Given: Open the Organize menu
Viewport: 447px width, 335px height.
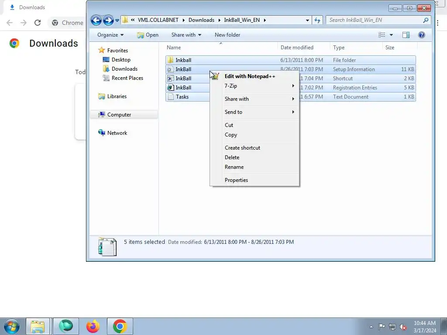Looking at the screenshot, I should (x=110, y=35).
